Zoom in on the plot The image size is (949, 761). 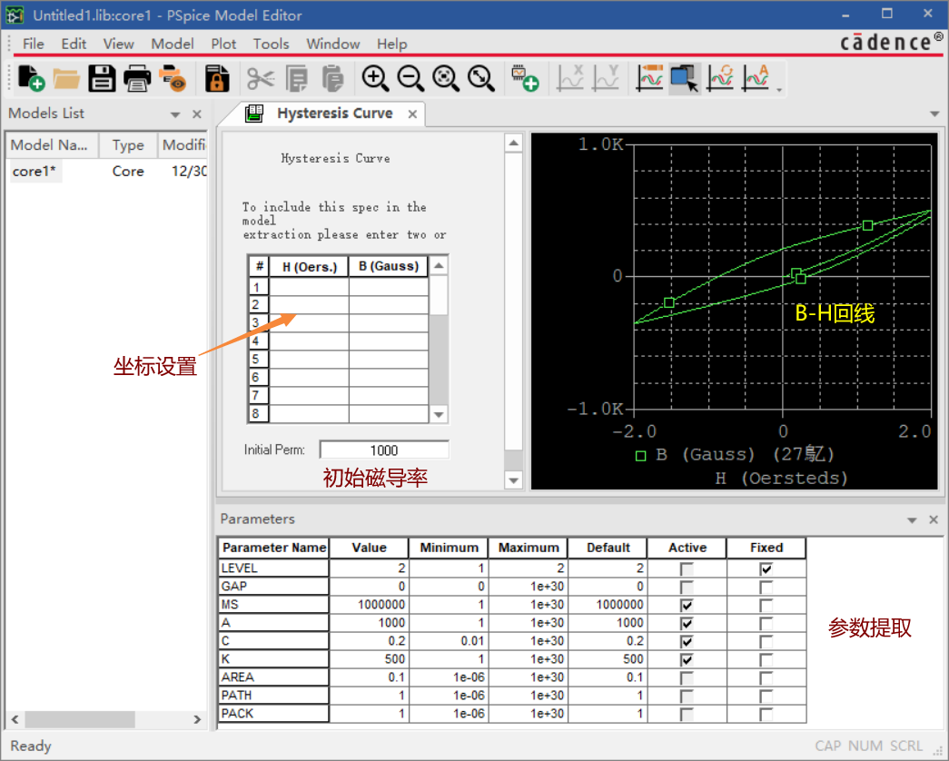pyautogui.click(x=375, y=78)
